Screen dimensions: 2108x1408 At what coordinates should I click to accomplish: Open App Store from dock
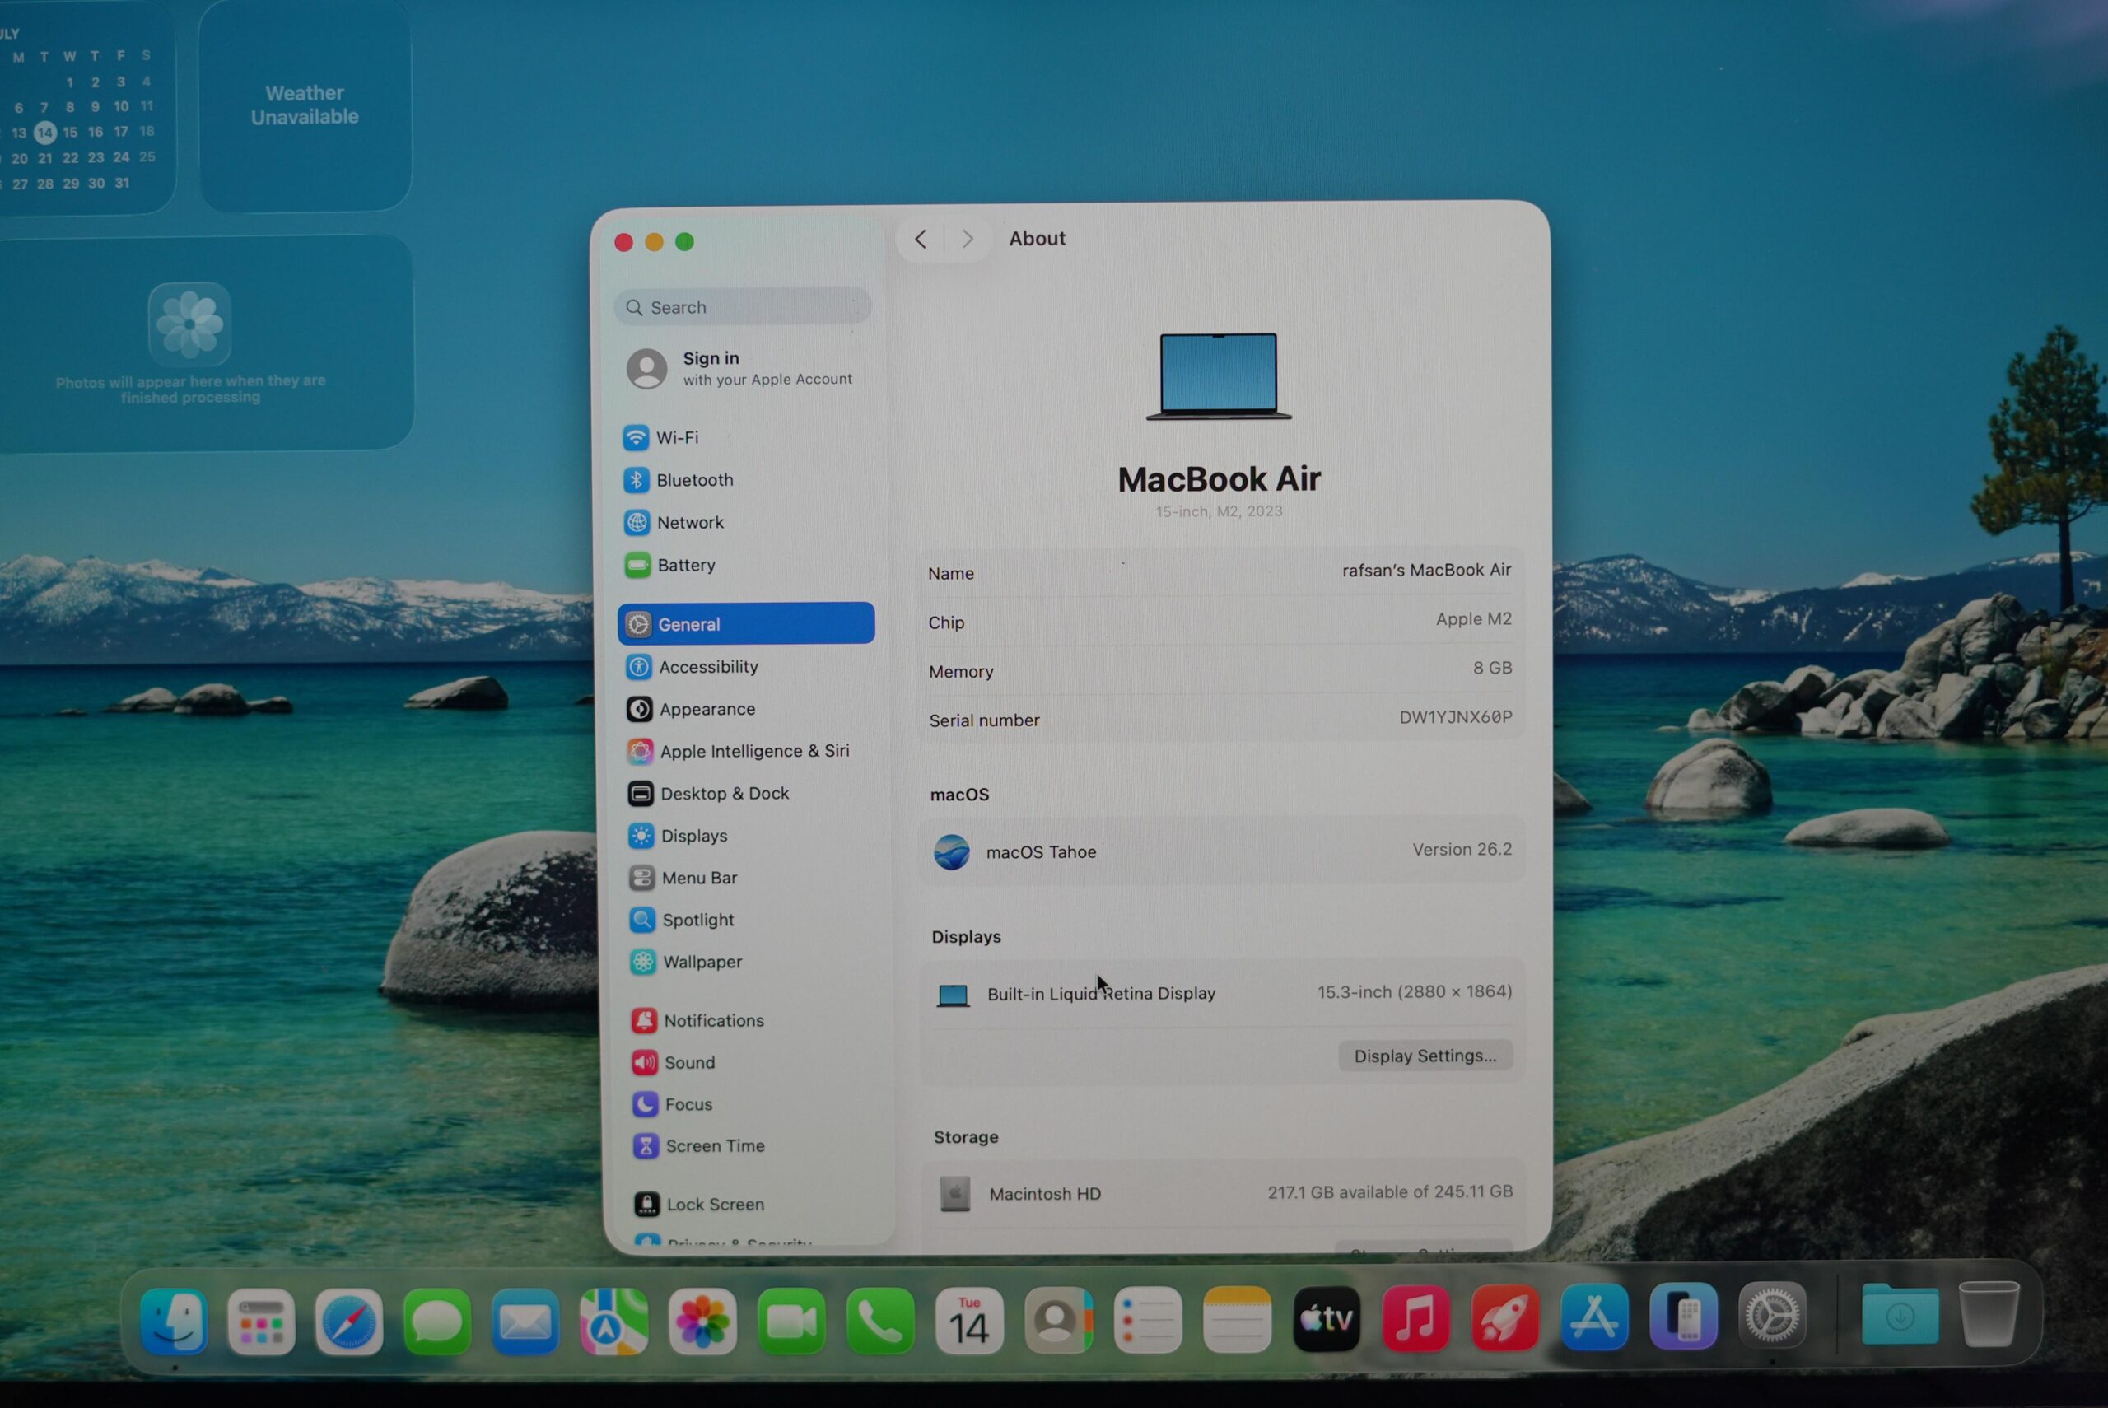tap(1594, 1317)
